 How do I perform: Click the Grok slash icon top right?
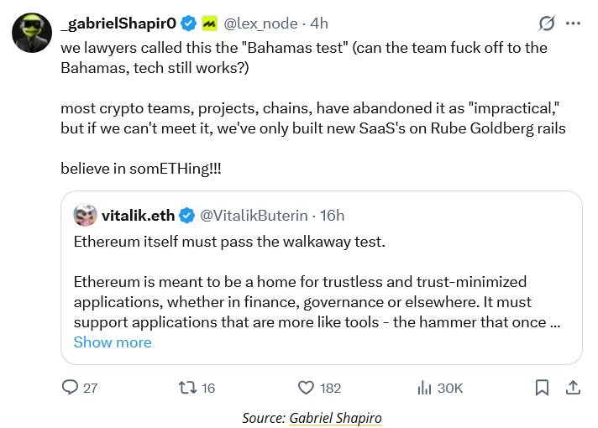click(x=547, y=23)
